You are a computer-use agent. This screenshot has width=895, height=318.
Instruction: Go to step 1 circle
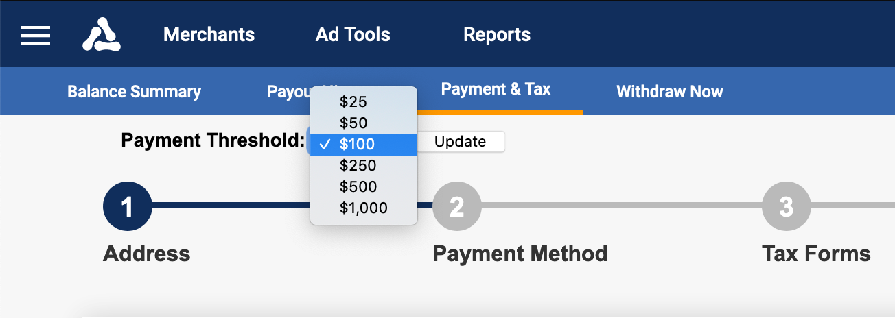(128, 206)
